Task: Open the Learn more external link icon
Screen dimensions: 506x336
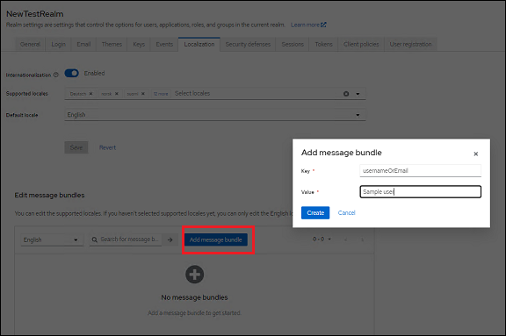Action: click(323, 25)
